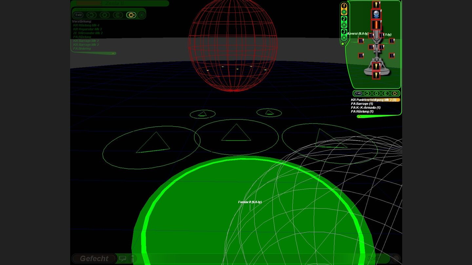Image resolution: width=472 pixels, height=265 pixels.
Task: Select the ring-with-left-dot stance in Zenia II panel
Action: pyautogui.click(x=91, y=15)
